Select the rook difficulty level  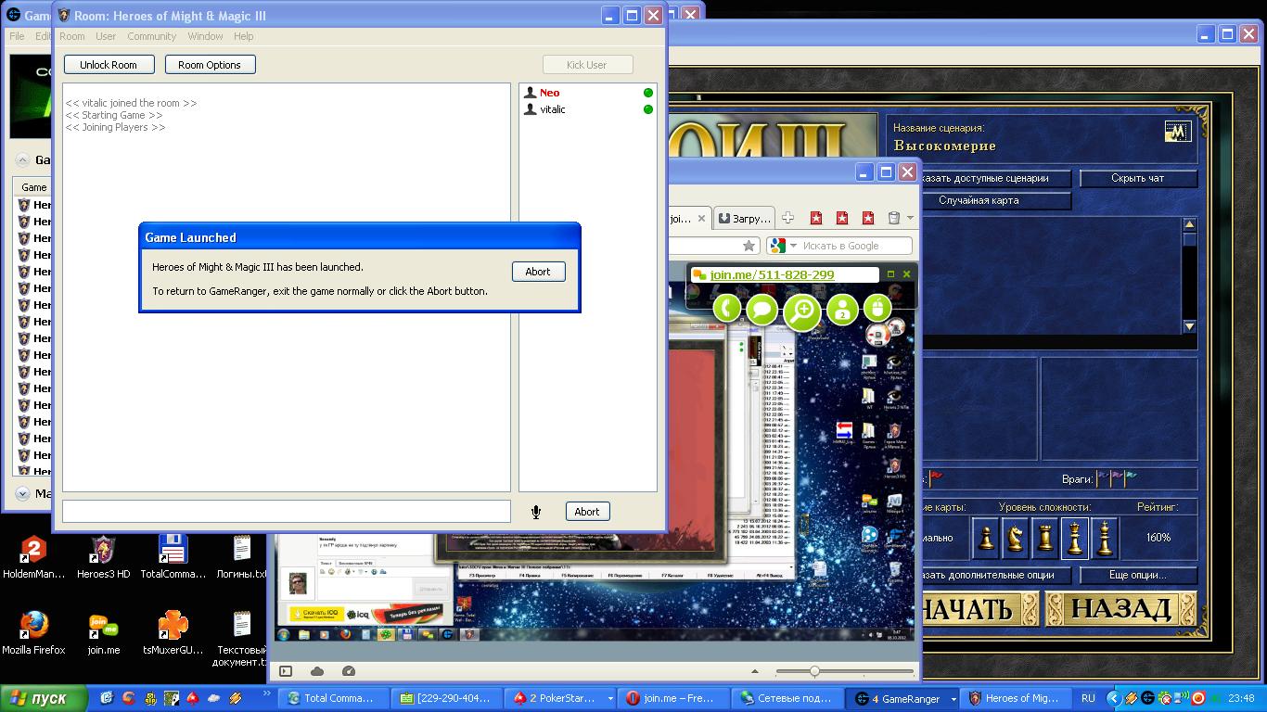point(1045,538)
